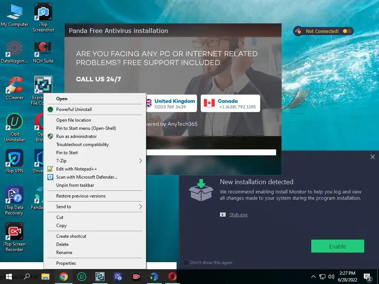Open iTop Screen Recorder taskbar icon
The image size is (379, 284).
(136, 277)
